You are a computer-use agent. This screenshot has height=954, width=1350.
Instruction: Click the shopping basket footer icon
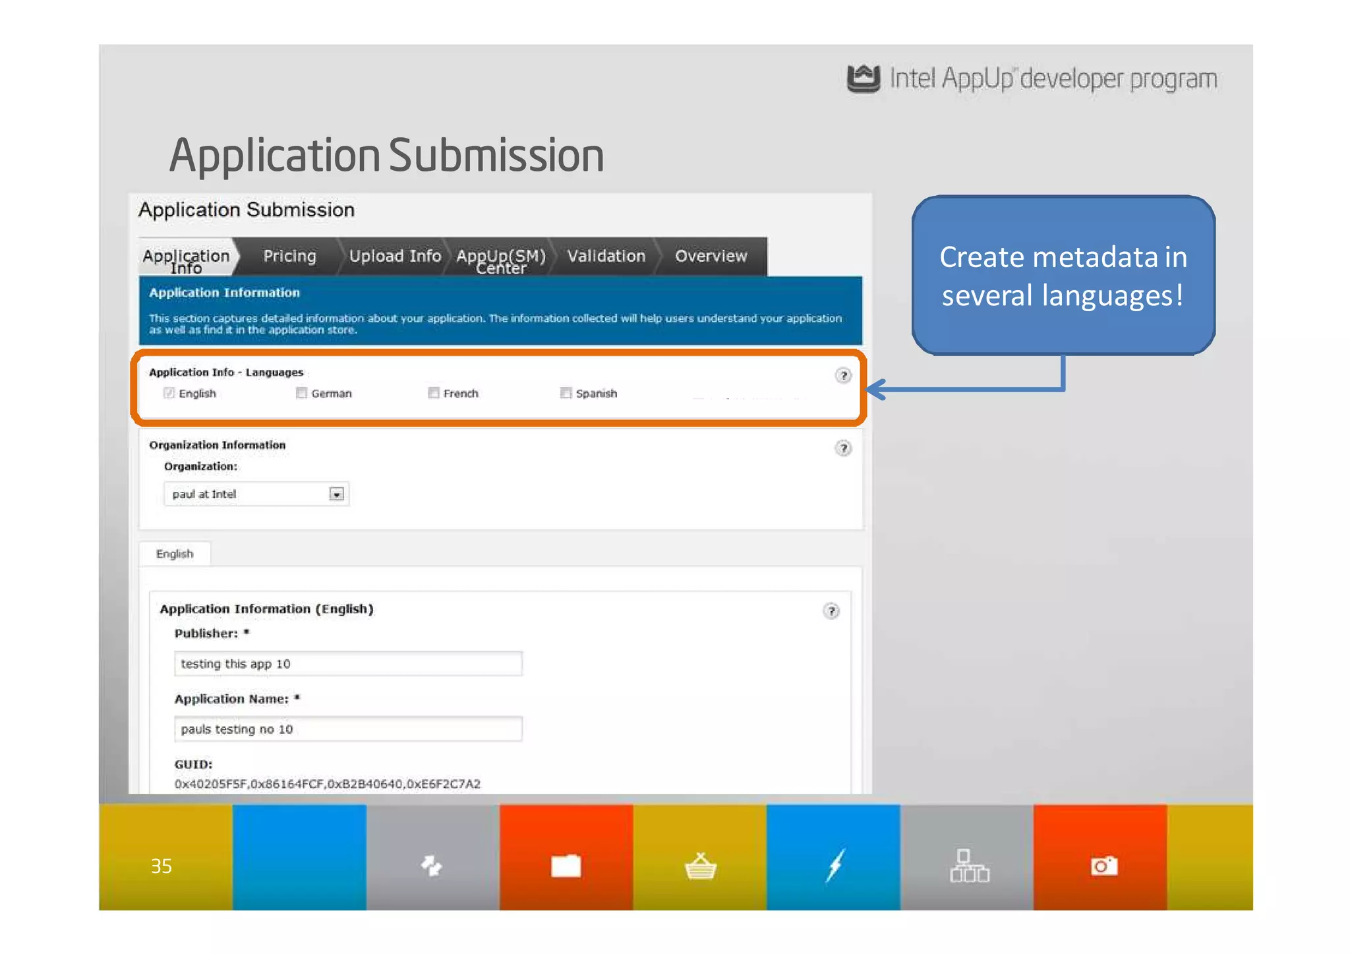[701, 866]
